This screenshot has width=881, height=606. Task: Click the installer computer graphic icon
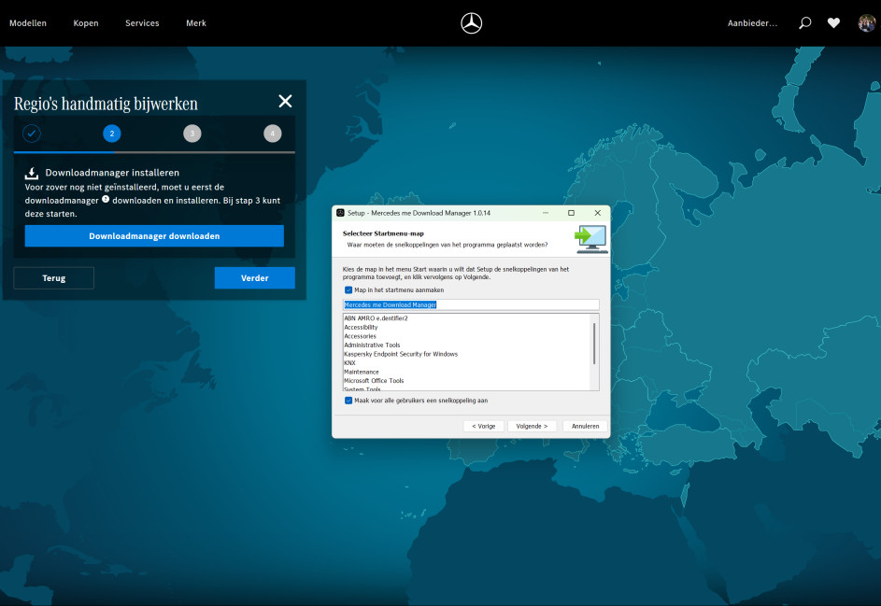click(x=591, y=239)
